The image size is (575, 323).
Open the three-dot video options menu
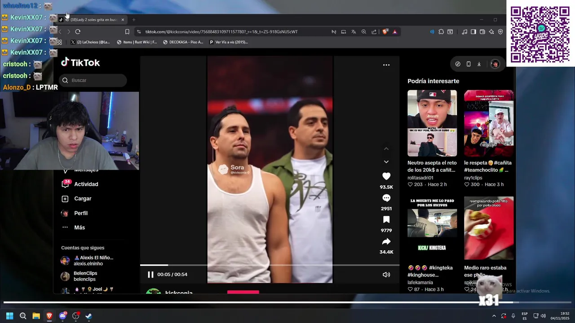pyautogui.click(x=386, y=65)
